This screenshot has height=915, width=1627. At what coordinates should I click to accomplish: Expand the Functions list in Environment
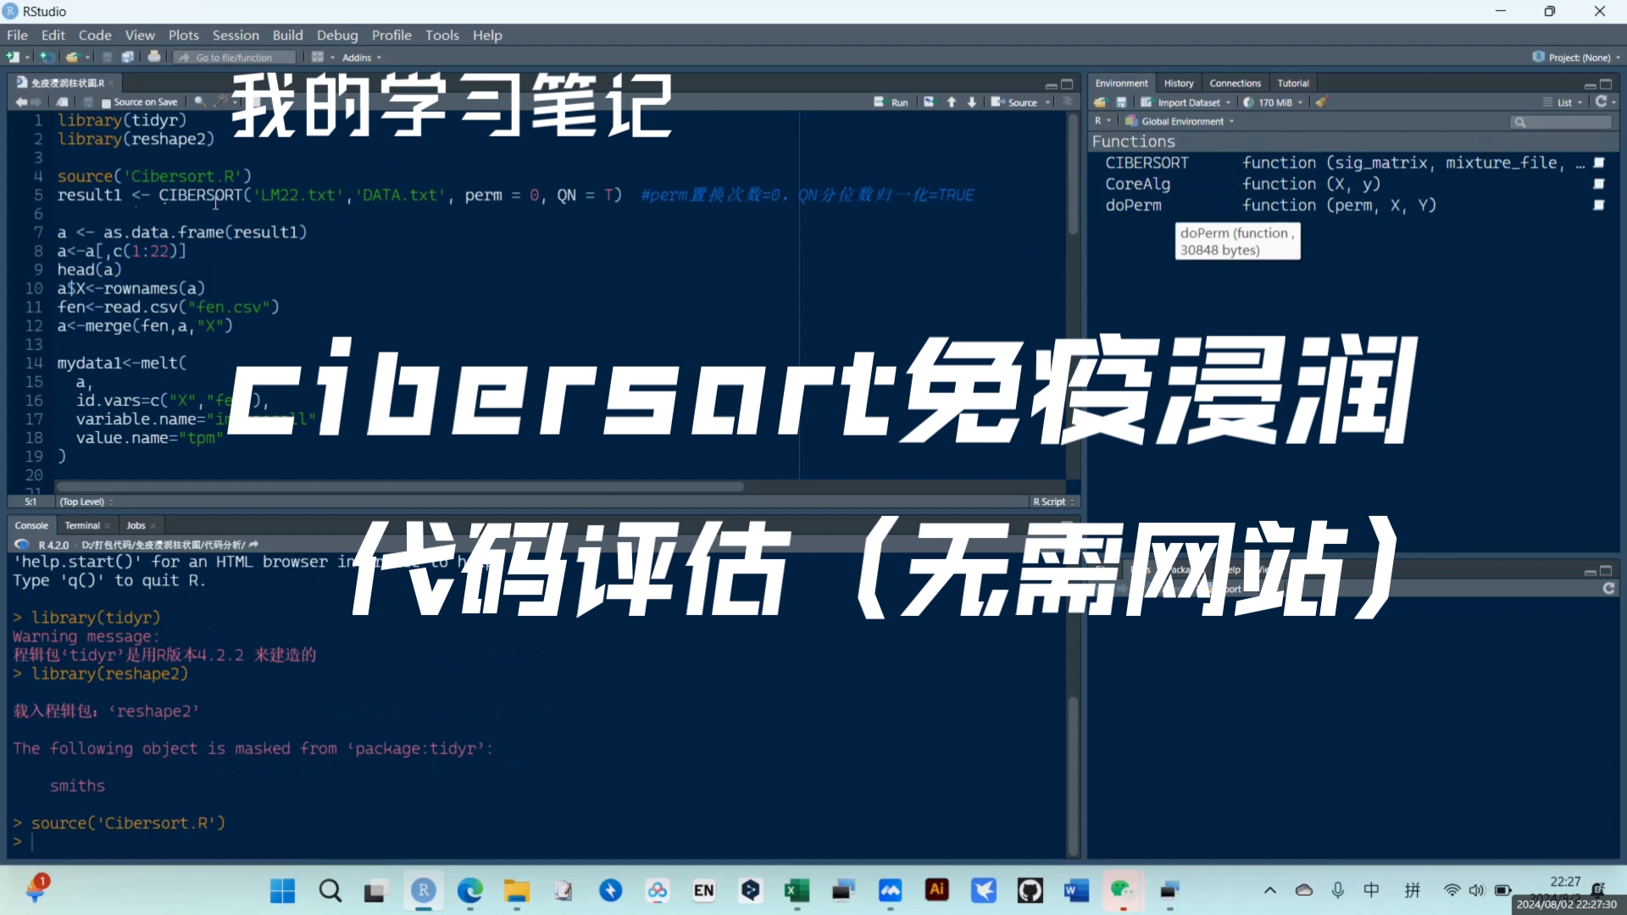(1134, 141)
